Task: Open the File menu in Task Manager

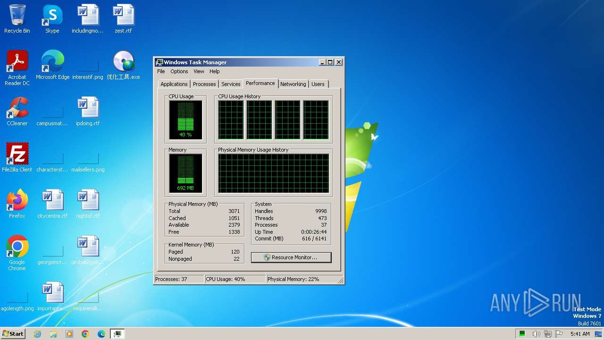Action: tap(161, 71)
